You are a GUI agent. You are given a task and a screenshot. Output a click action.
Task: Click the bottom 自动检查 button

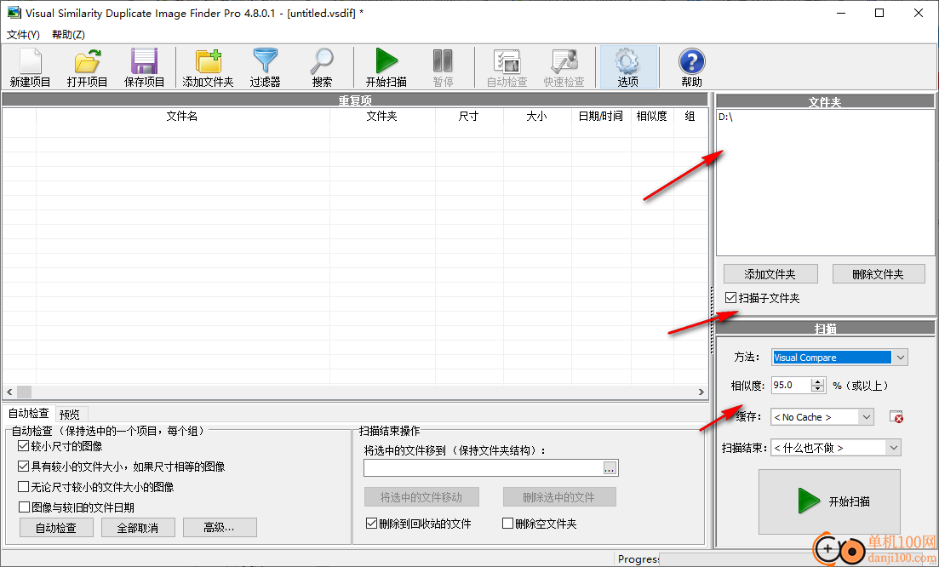click(x=56, y=528)
